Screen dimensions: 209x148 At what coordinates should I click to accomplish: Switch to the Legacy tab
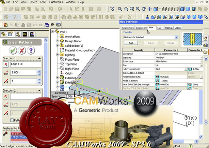tap(178, 28)
